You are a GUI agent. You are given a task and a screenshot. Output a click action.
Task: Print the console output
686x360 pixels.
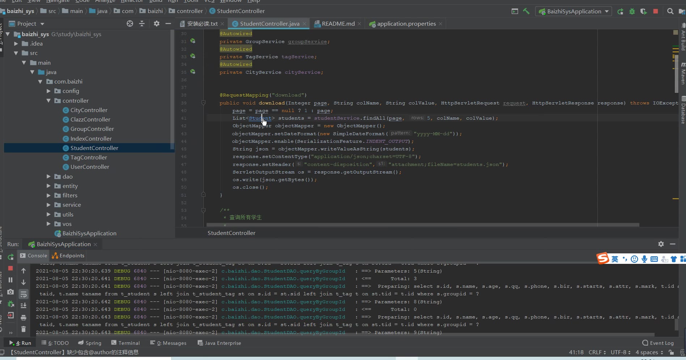click(x=24, y=317)
